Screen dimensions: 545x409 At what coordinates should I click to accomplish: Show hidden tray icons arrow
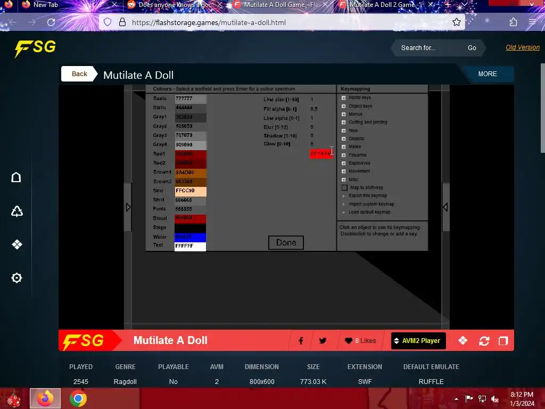coord(456,399)
